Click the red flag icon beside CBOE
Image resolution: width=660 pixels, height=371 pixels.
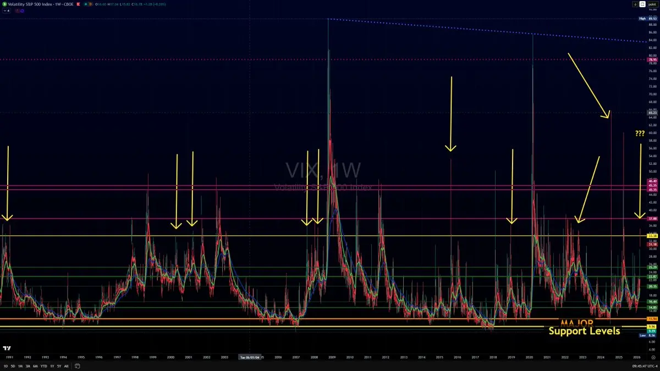pyautogui.click(x=78, y=4)
